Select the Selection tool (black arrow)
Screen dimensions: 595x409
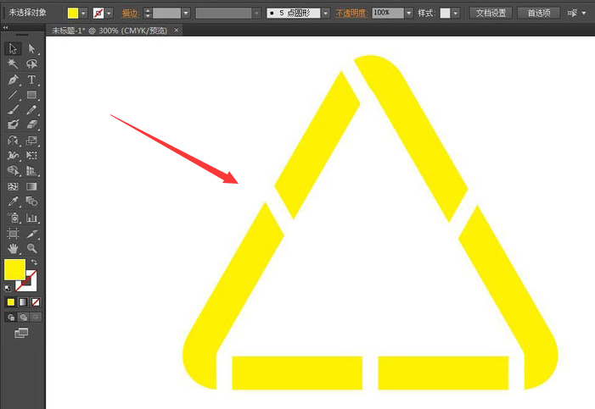pyautogui.click(x=13, y=48)
